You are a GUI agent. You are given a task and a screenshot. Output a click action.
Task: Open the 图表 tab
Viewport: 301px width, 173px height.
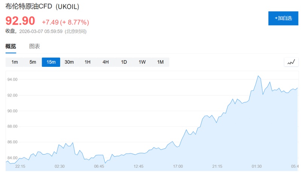pyautogui.click(x=35, y=47)
